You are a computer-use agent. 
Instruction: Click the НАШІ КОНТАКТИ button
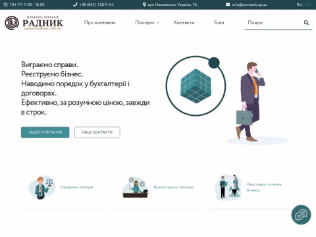97,132
